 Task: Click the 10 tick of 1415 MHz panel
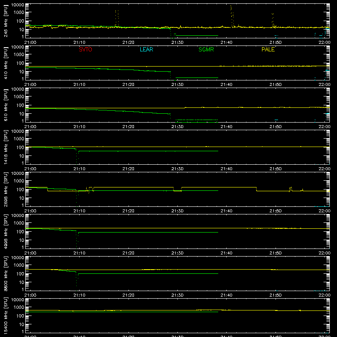(21, 156)
